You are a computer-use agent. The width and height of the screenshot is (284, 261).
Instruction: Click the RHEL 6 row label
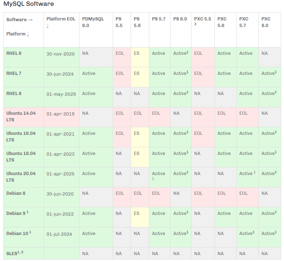point(23,57)
